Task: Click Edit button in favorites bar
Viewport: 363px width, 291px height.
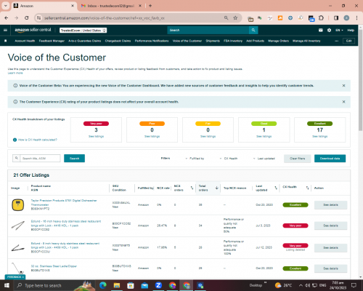Action: 348,41
